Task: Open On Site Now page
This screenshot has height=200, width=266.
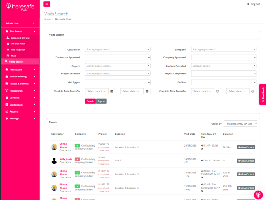Action: pyautogui.click(x=18, y=44)
